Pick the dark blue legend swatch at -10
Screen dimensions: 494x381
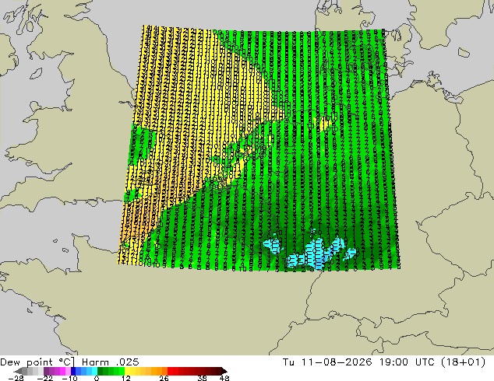click(73, 371)
